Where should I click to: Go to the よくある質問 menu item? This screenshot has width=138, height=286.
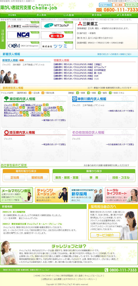(124, 15)
